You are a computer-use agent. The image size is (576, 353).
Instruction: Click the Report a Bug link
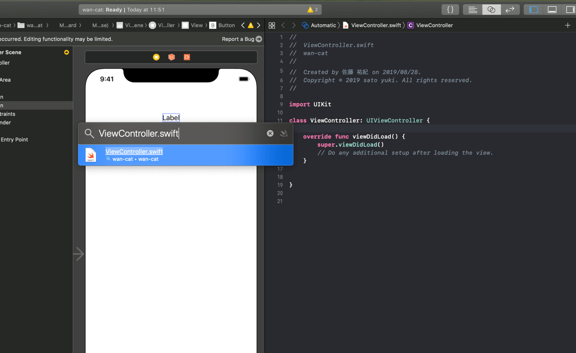[x=238, y=39]
